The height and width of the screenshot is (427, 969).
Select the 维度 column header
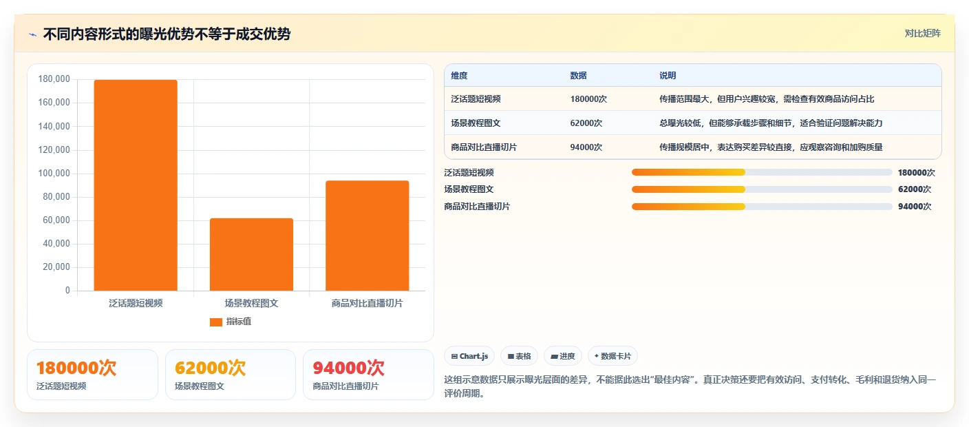(459, 75)
